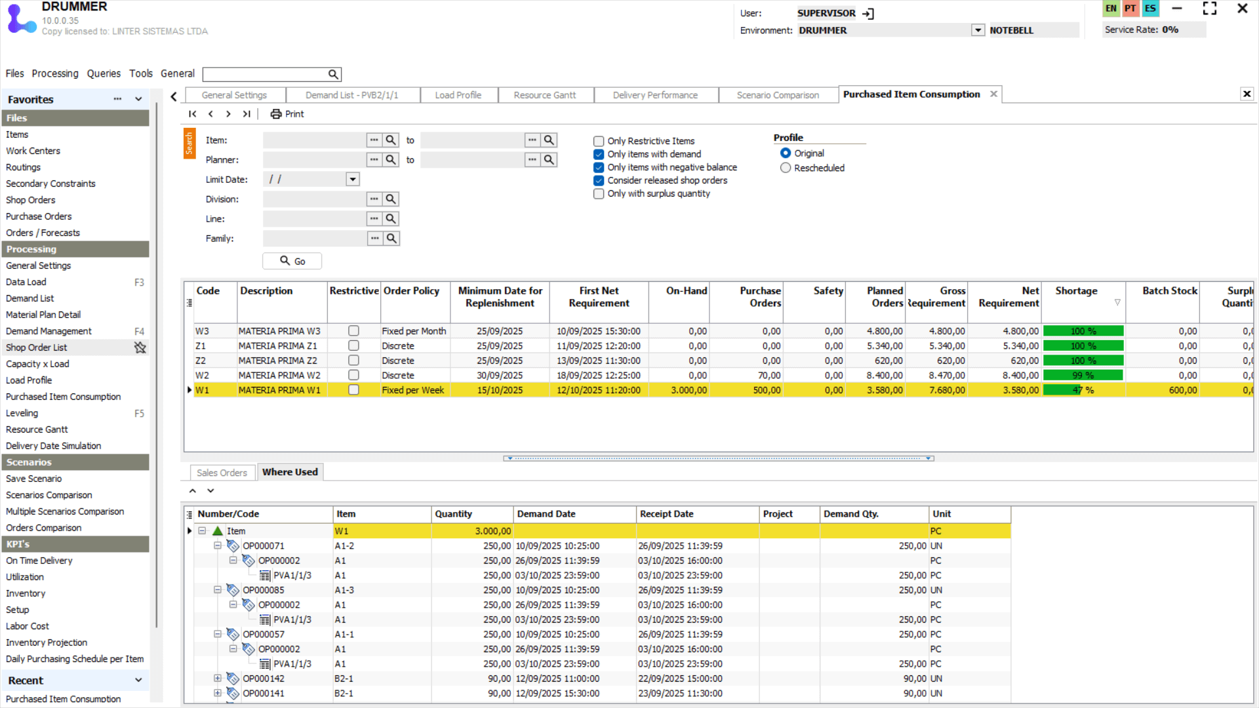Open the Limit Date dropdown
1259x708 pixels.
point(353,180)
